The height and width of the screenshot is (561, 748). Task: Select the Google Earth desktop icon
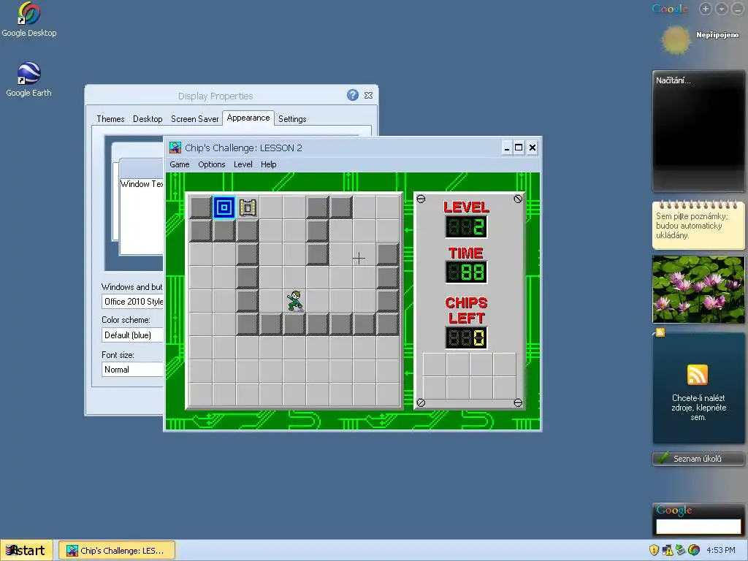[28, 74]
